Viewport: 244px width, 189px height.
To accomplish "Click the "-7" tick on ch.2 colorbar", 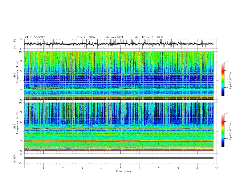I will point(227,147).
